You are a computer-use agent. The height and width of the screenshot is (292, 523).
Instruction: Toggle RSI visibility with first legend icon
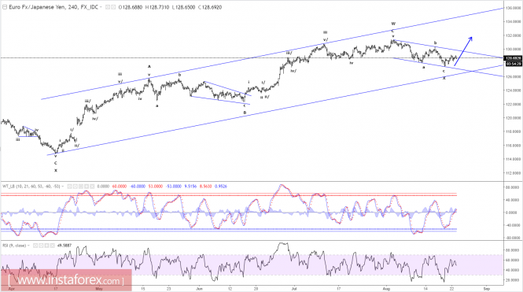[x=35, y=246]
